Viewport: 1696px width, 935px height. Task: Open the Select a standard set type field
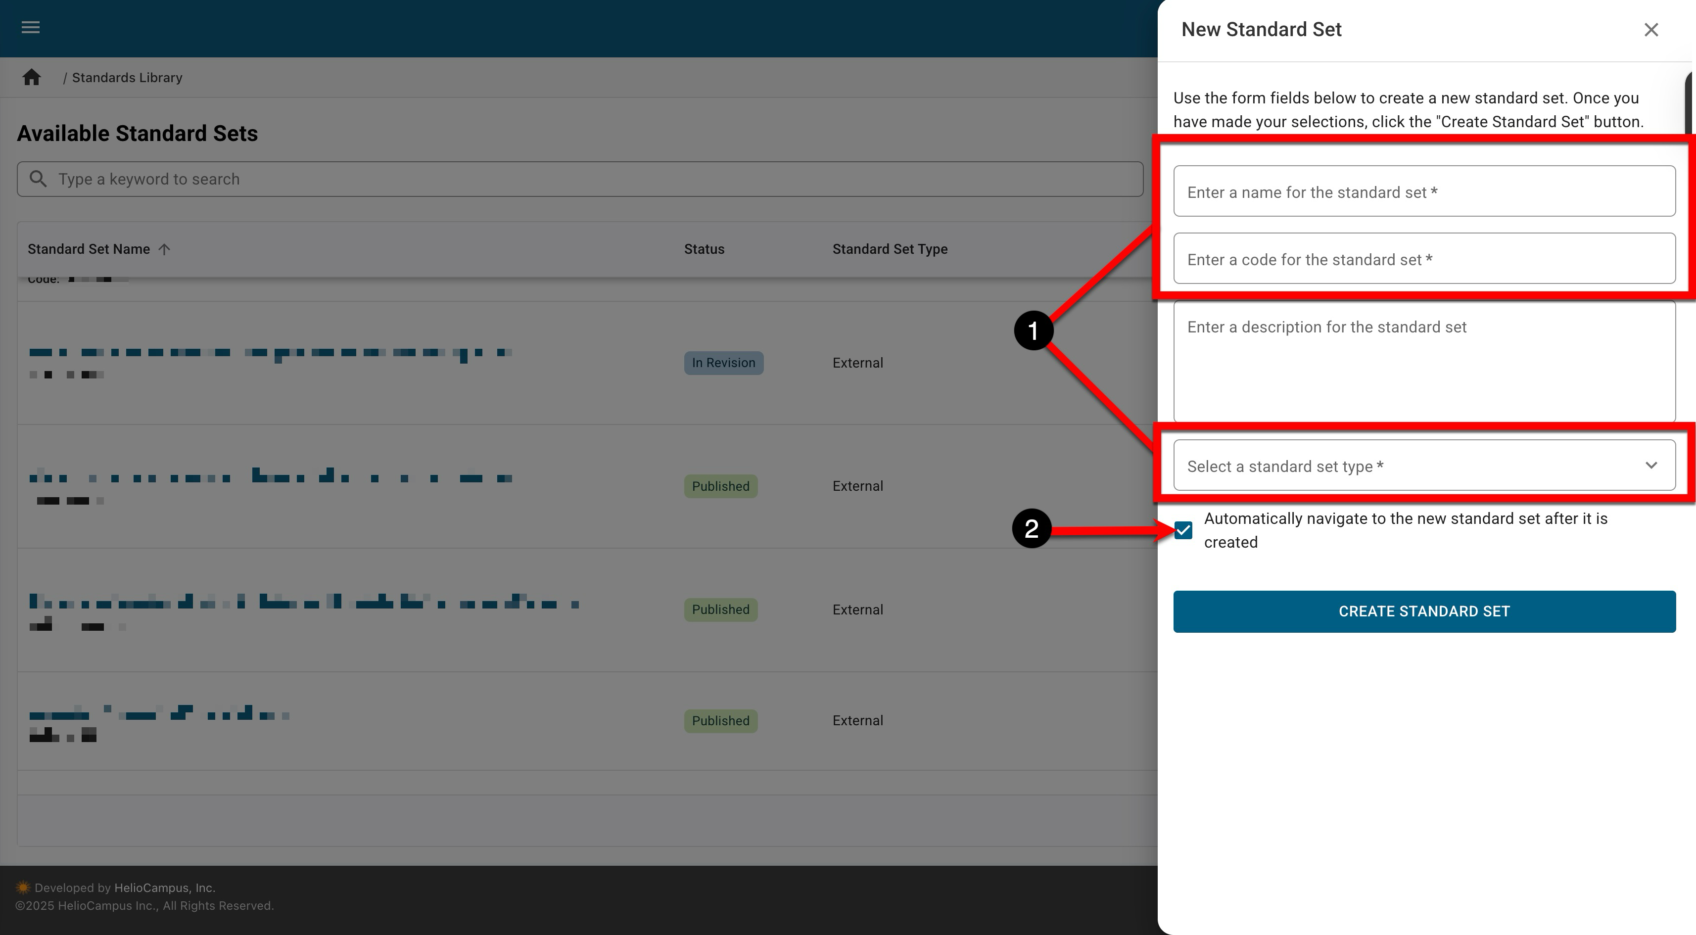(x=1383, y=466)
